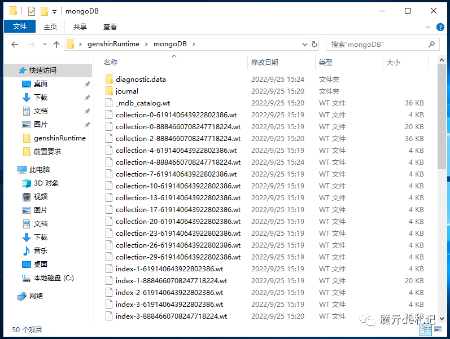Click the Forward navigation arrow
The height and width of the screenshot is (339, 450).
coord(31,45)
